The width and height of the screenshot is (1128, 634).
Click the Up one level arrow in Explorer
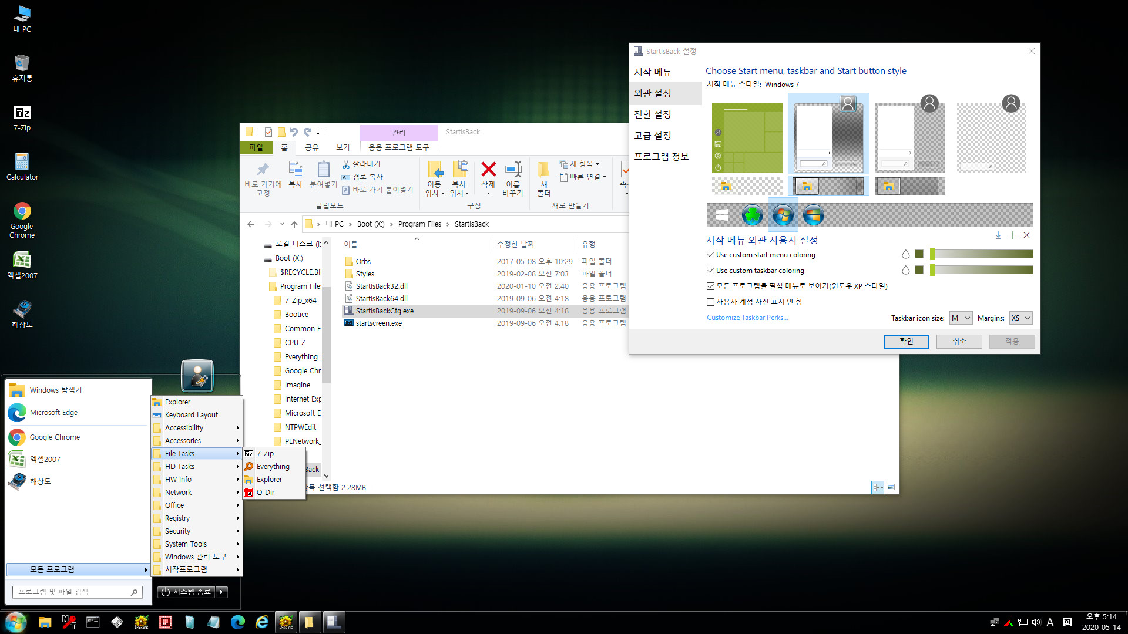[294, 224]
